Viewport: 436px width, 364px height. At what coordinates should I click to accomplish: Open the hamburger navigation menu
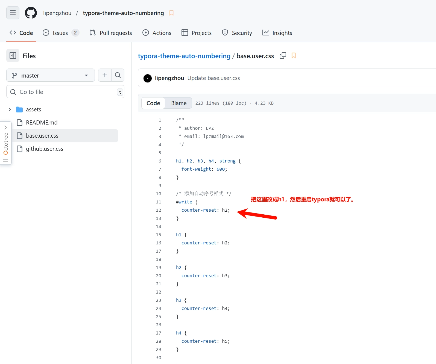[13, 13]
